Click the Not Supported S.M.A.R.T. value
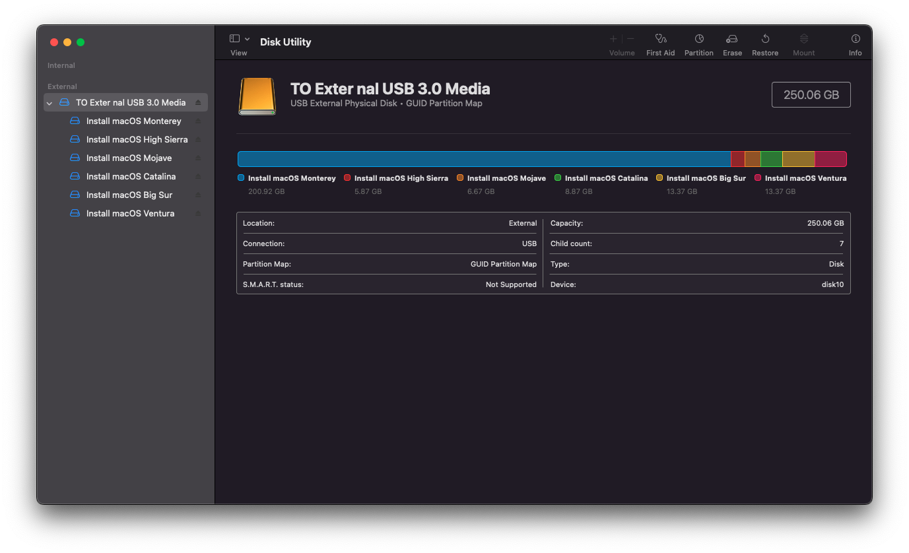This screenshot has height=553, width=909. [x=511, y=284]
